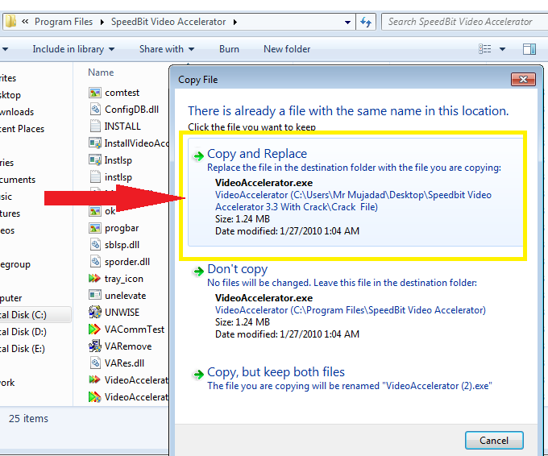Screen dimensions: 548x456
Task: Open Desktop in navigation pane
Action: tap(10, 95)
